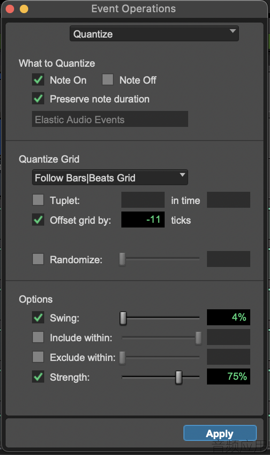The image size is (270, 455).
Task: Expand the Follow Bars|Beats Grid dropdown
Action: pos(110,178)
